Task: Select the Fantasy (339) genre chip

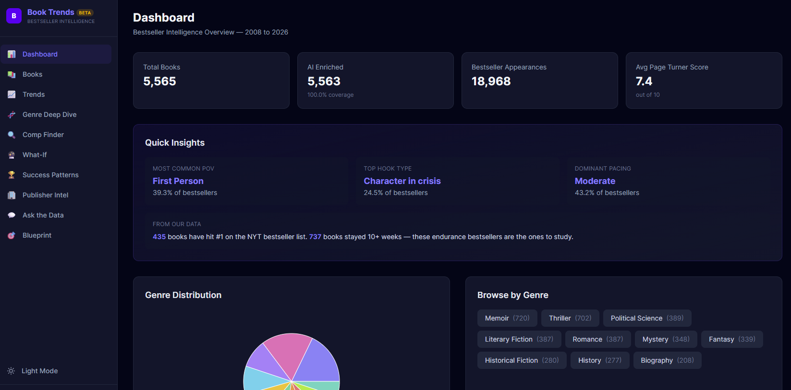Action: pyautogui.click(x=732, y=339)
